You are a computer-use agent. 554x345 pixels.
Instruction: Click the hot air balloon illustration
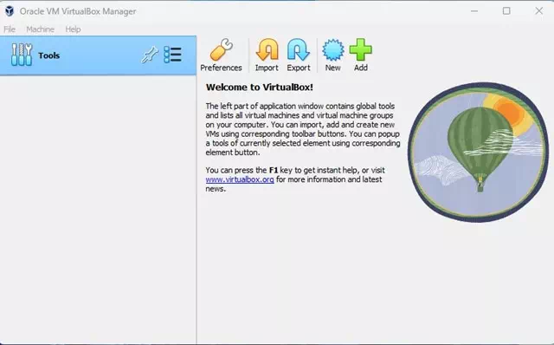[479, 153]
